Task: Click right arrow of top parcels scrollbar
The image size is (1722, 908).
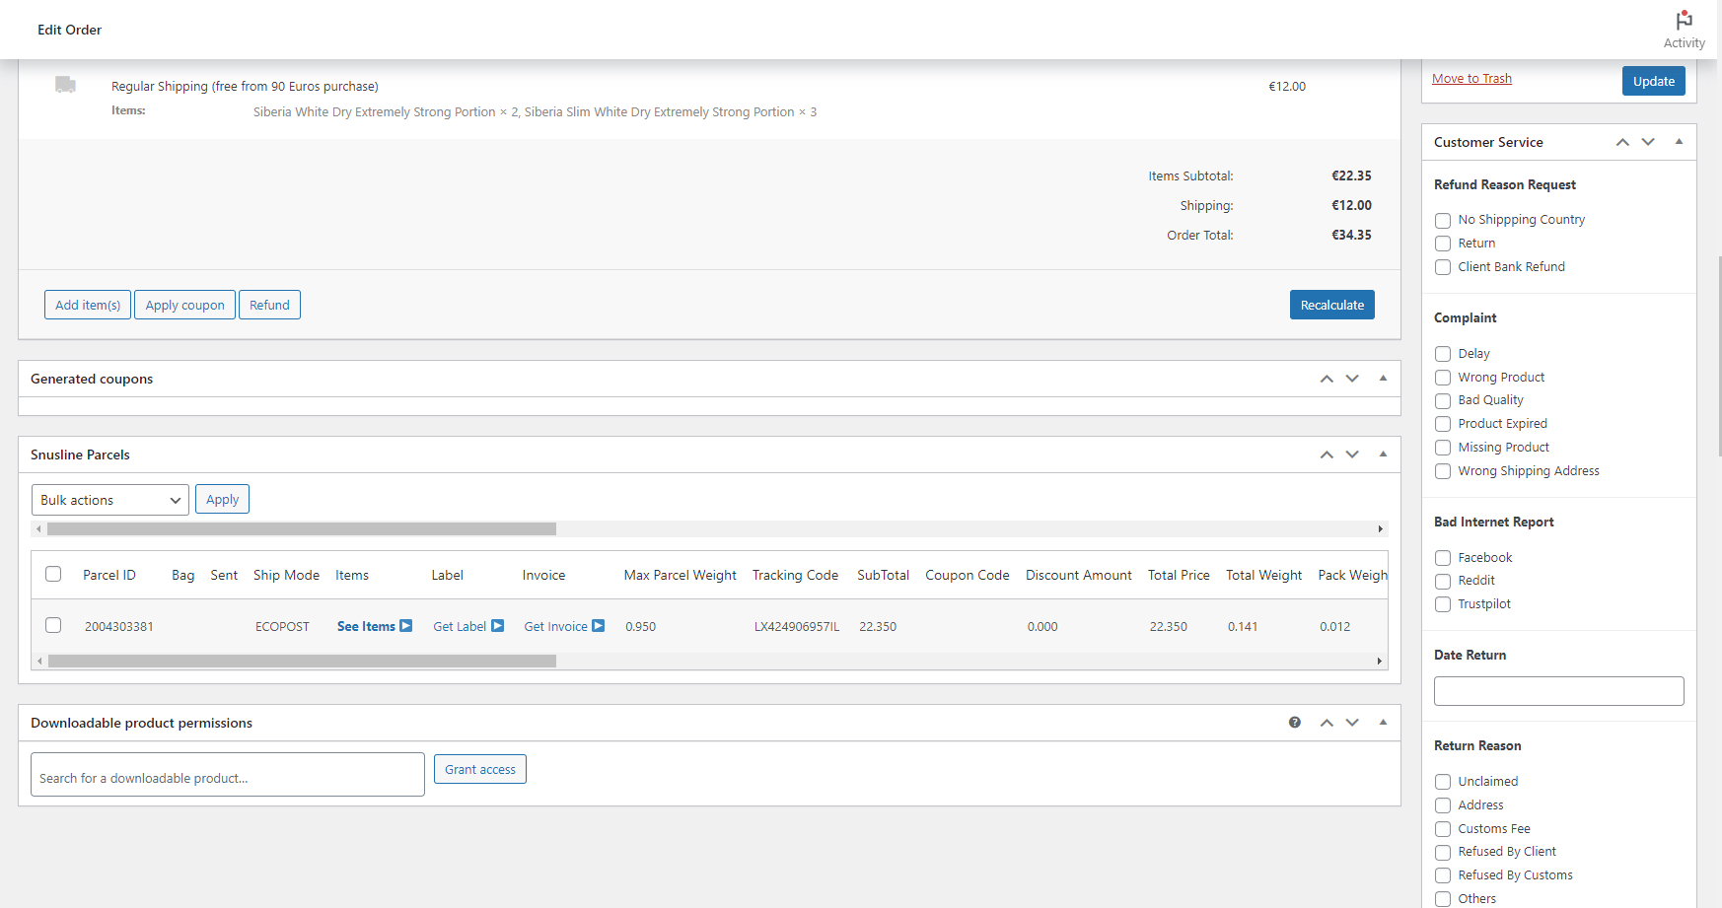Action: tap(1381, 529)
